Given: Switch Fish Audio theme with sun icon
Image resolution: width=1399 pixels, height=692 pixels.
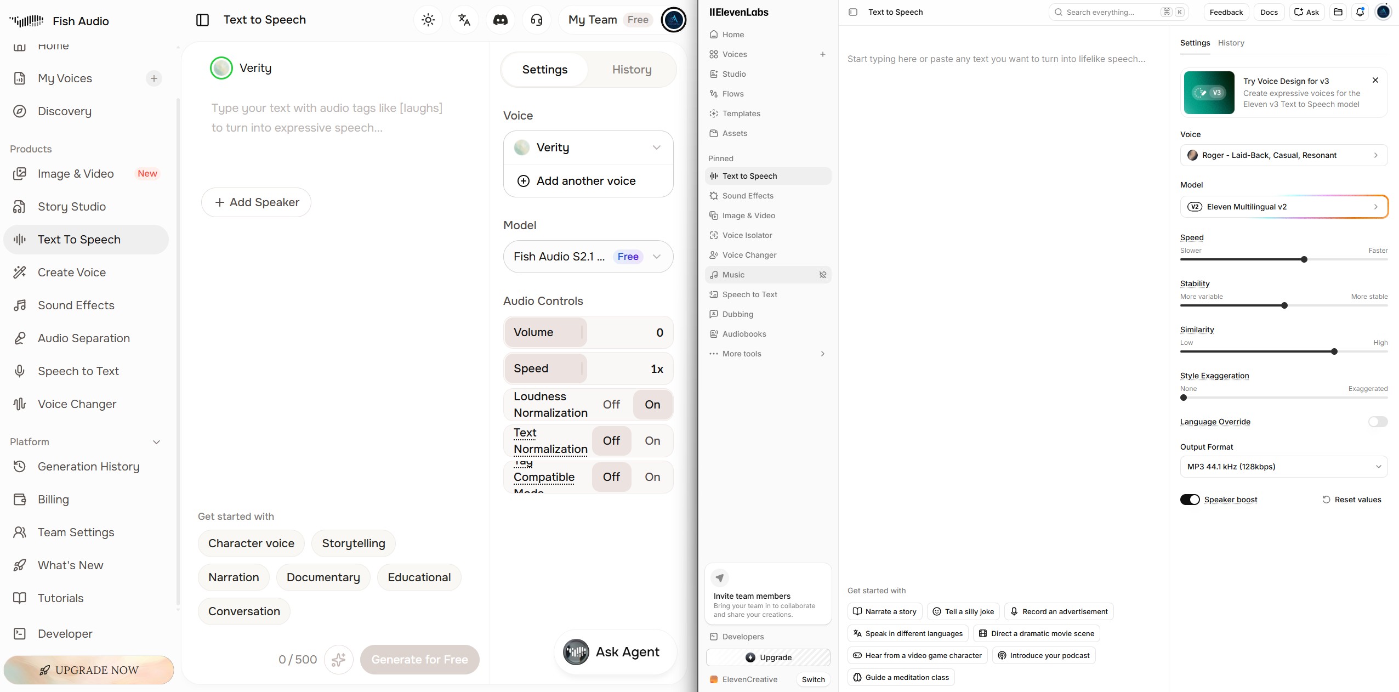Looking at the screenshot, I should 428,20.
